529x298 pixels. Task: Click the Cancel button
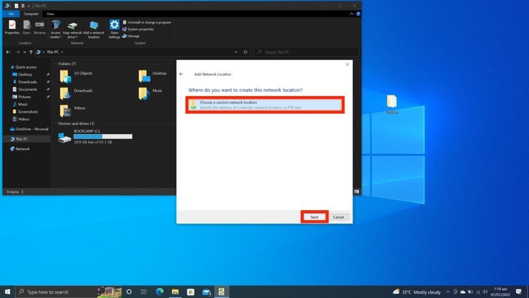click(x=338, y=217)
